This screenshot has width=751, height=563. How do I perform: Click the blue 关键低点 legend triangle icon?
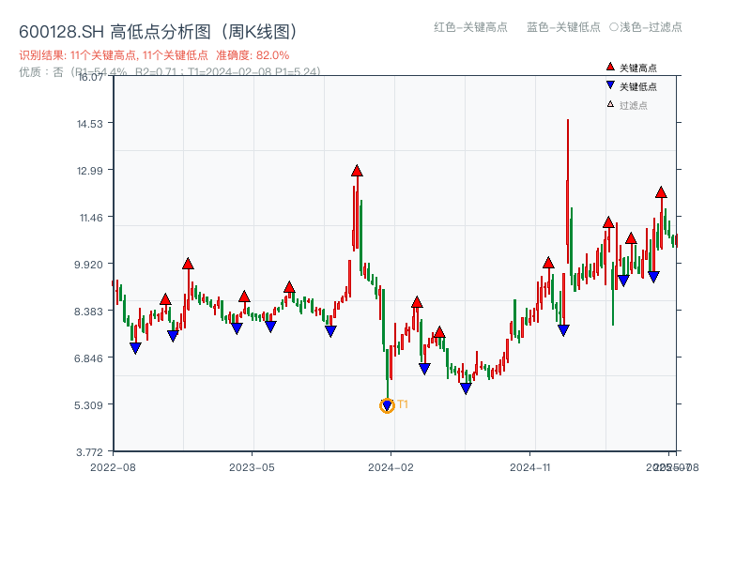tap(608, 84)
